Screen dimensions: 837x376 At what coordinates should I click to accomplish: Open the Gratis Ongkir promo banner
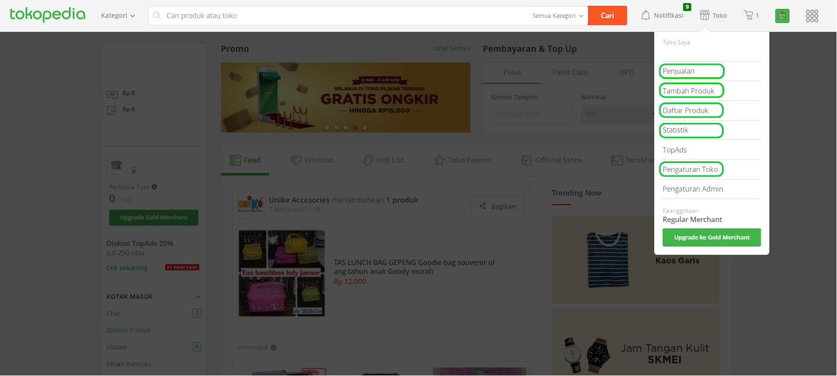point(346,98)
